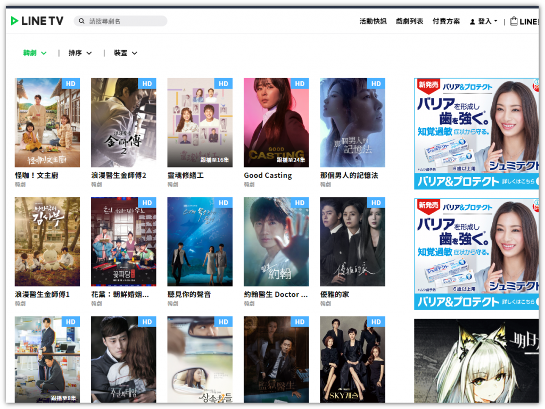Click the HD badge on 約翰醫生 poster
This screenshot has height=409, width=545.
tap(300, 203)
